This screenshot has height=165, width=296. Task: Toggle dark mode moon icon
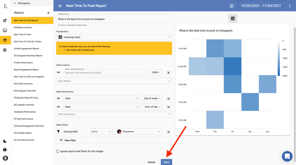point(5,141)
